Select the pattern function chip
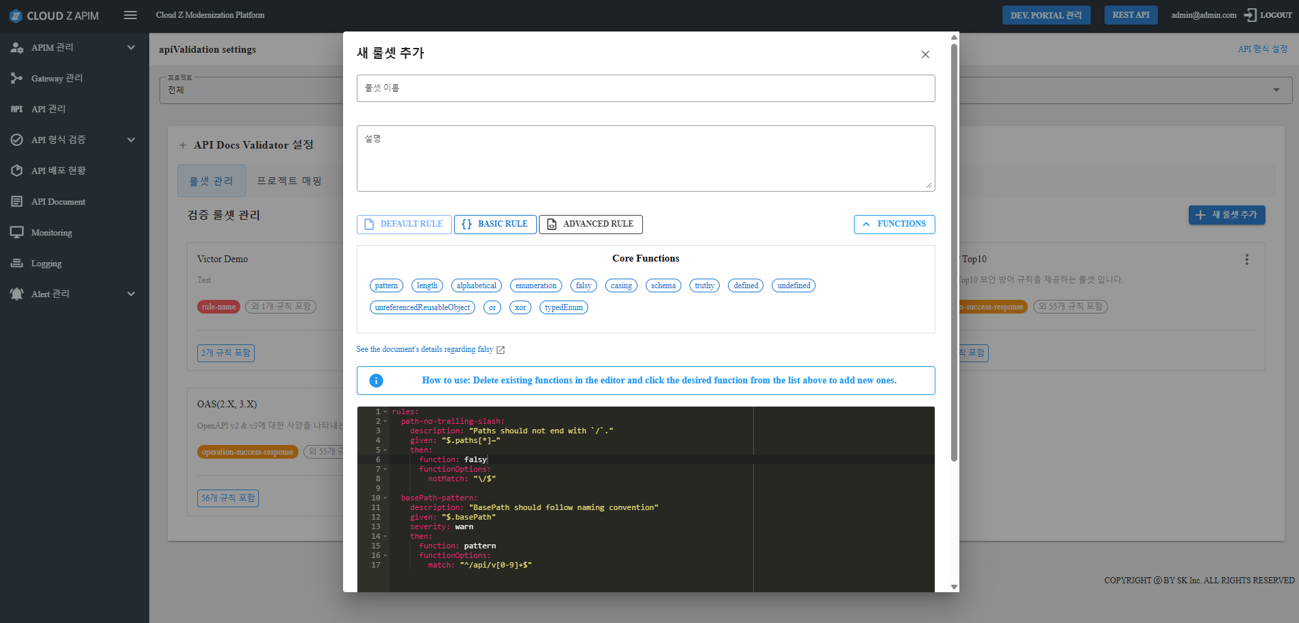The image size is (1299, 623). 386,285
